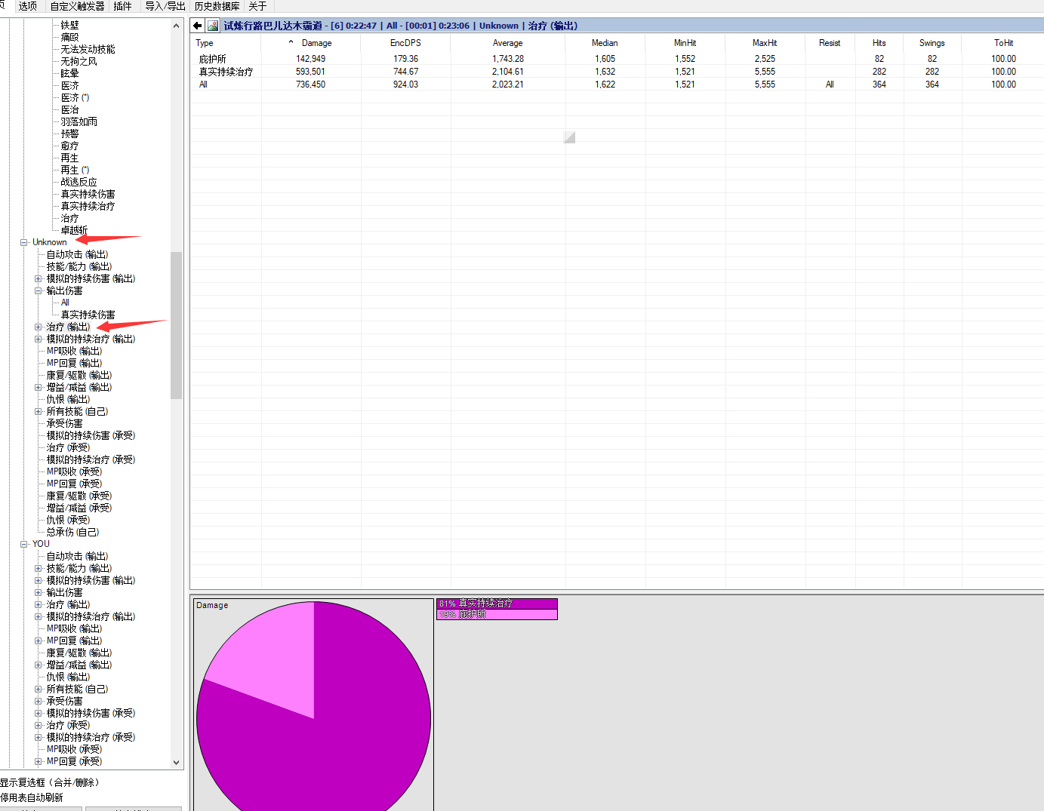Sort table by Type column header
Image resolution: width=1044 pixels, height=811 pixels.
click(x=226, y=43)
